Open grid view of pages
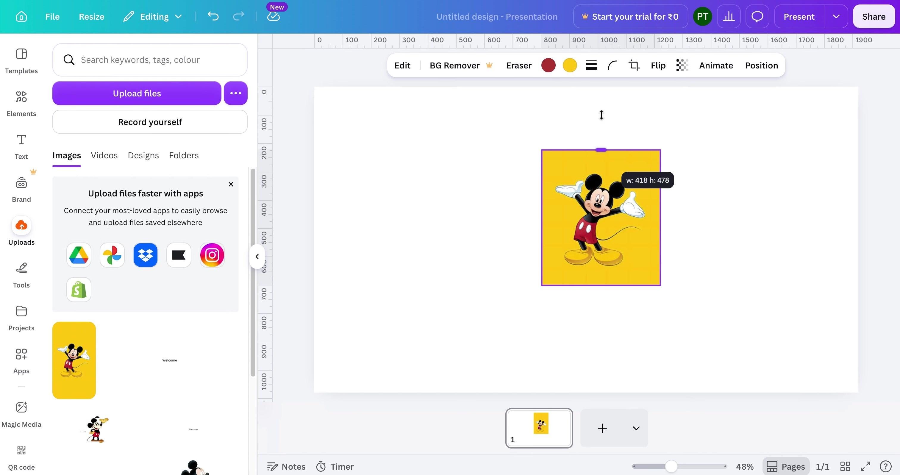This screenshot has height=475, width=900. coord(845,466)
